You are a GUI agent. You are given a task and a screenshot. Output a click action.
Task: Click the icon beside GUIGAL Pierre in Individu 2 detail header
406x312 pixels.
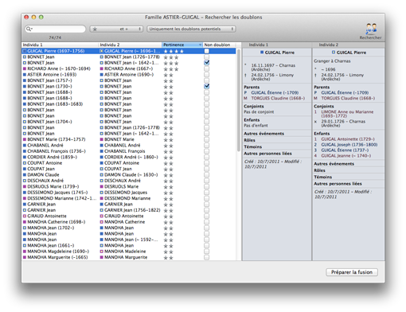[x=334, y=53]
